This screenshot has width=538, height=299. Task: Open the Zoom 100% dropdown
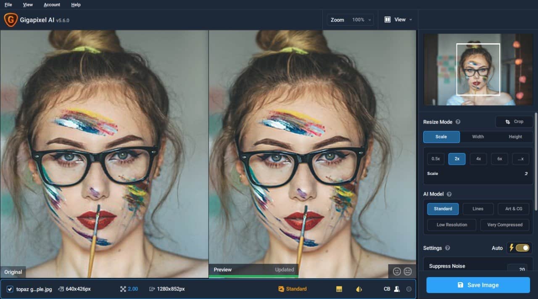tap(351, 20)
